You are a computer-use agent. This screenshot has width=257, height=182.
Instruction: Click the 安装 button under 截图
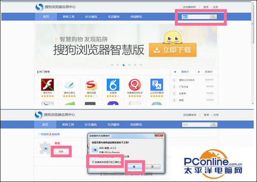(x=61, y=152)
